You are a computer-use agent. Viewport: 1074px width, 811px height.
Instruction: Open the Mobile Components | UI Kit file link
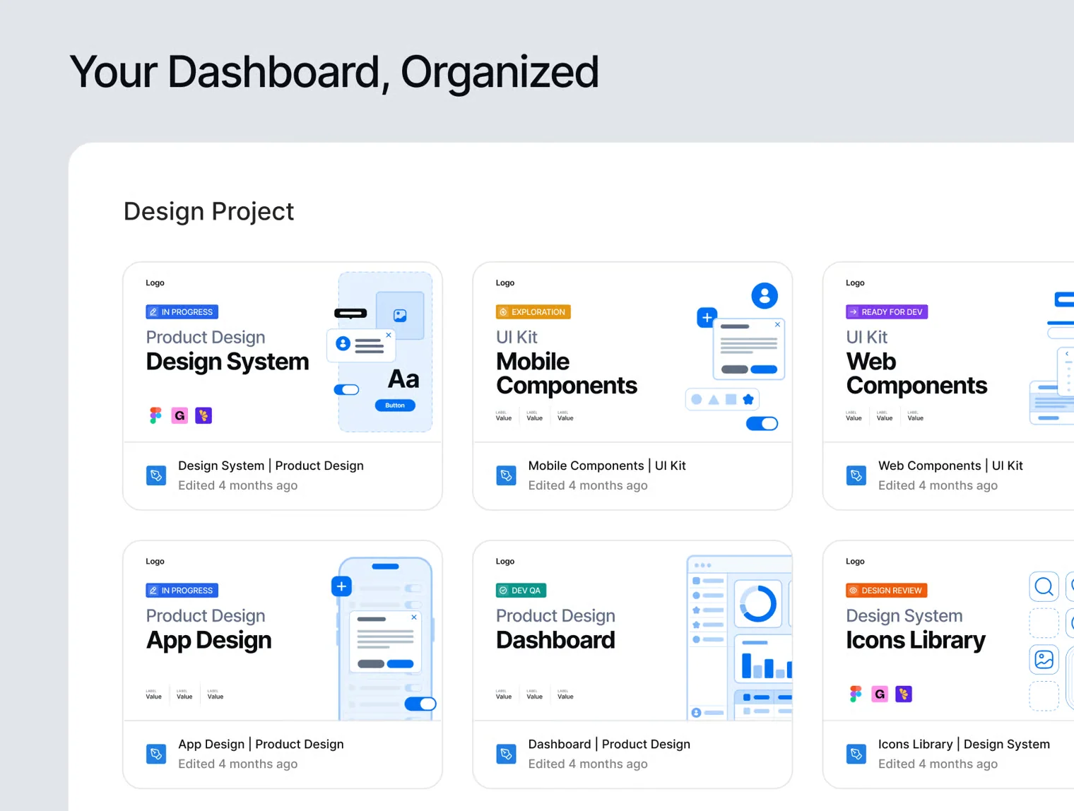[607, 466]
